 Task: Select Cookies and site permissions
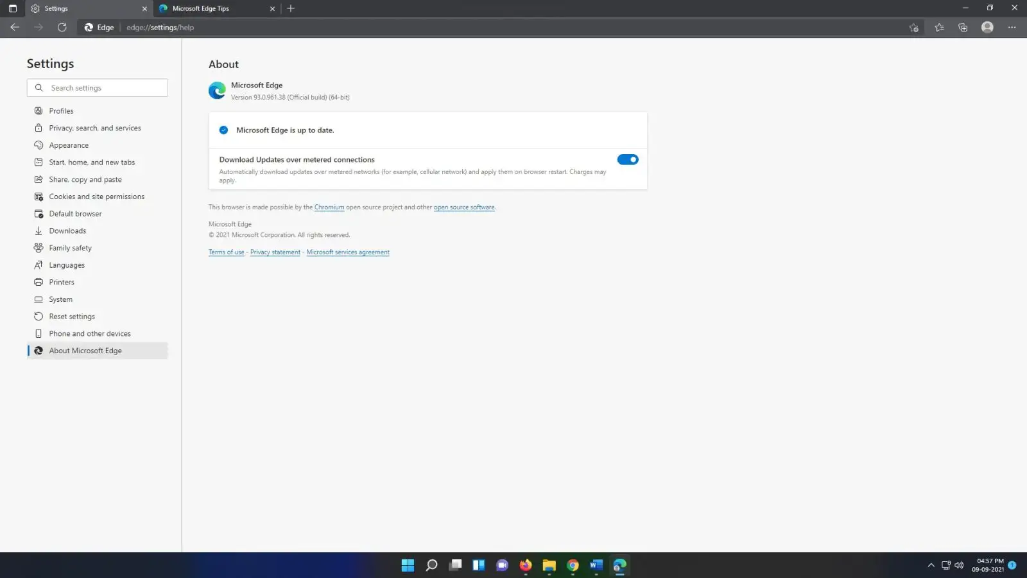(x=97, y=196)
